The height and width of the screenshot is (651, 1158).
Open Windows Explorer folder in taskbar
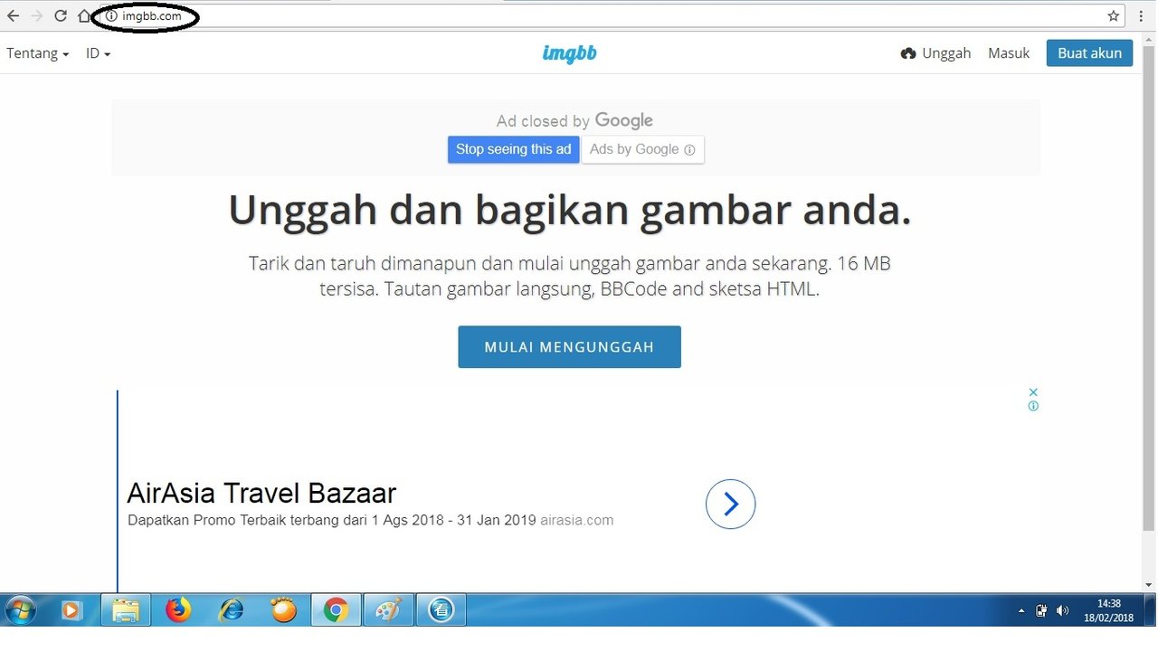(125, 611)
